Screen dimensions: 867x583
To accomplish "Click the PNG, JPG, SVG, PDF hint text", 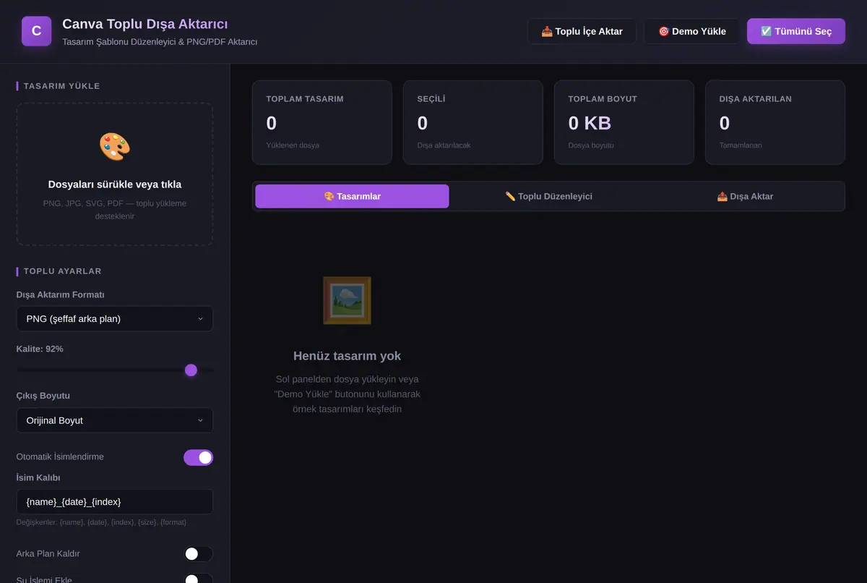I will (x=115, y=210).
